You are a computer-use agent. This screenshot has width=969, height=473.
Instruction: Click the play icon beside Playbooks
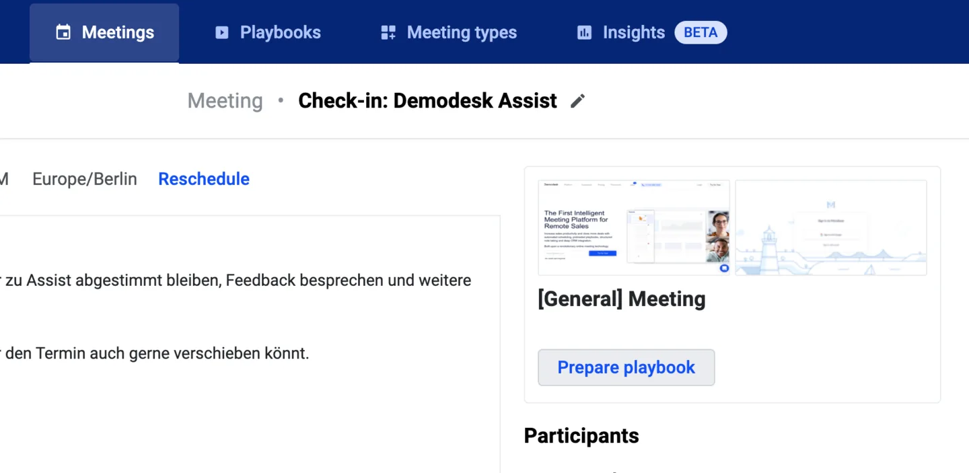[x=222, y=32]
